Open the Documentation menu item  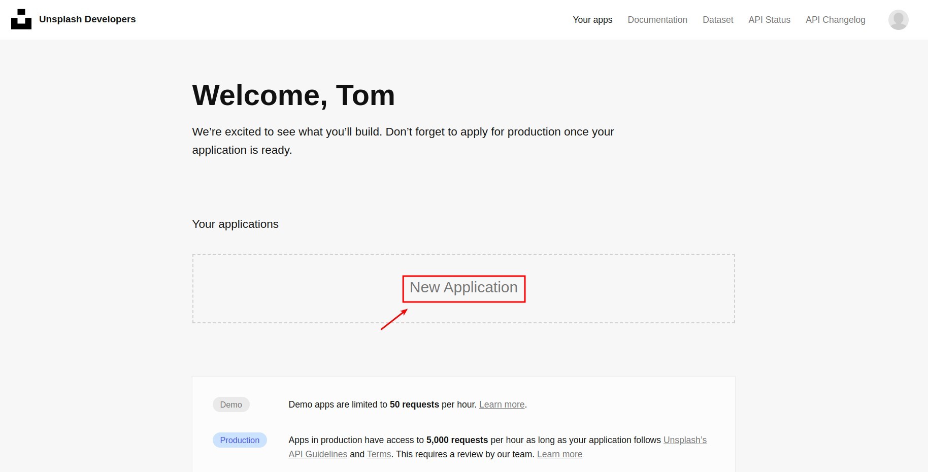tap(657, 20)
